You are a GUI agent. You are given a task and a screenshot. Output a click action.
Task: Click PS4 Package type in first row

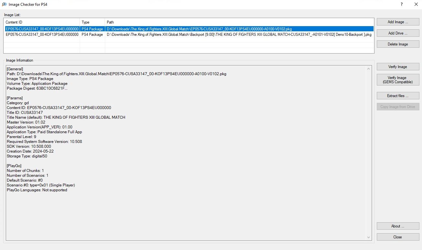pyautogui.click(x=92, y=29)
